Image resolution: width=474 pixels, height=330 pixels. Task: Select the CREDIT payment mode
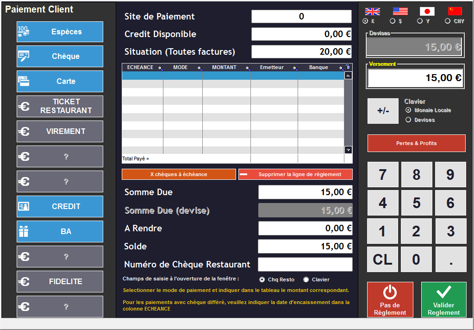60,207
